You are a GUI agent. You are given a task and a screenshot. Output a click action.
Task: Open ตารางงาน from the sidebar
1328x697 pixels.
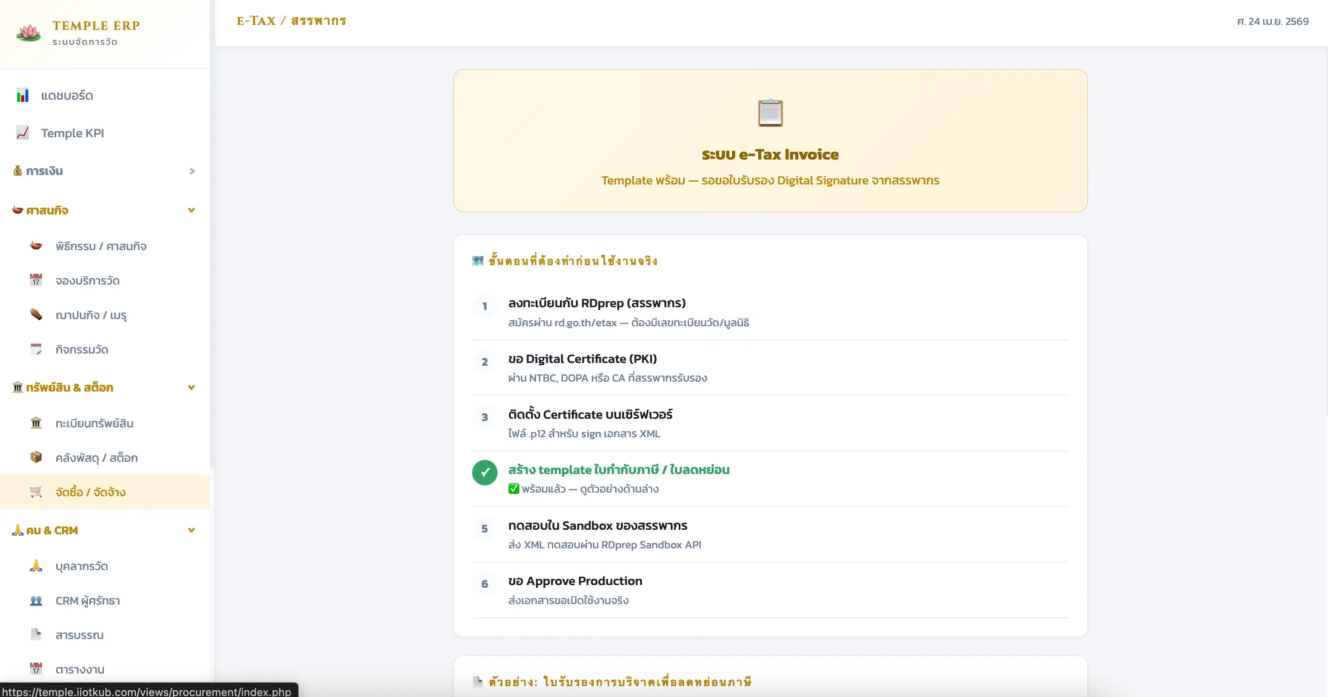click(x=105, y=670)
